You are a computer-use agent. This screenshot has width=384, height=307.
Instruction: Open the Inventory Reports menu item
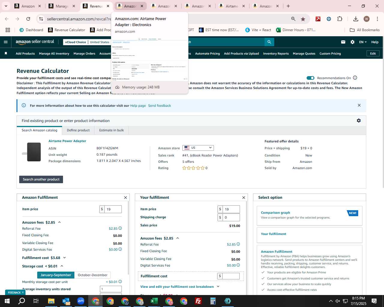(x=276, y=54)
